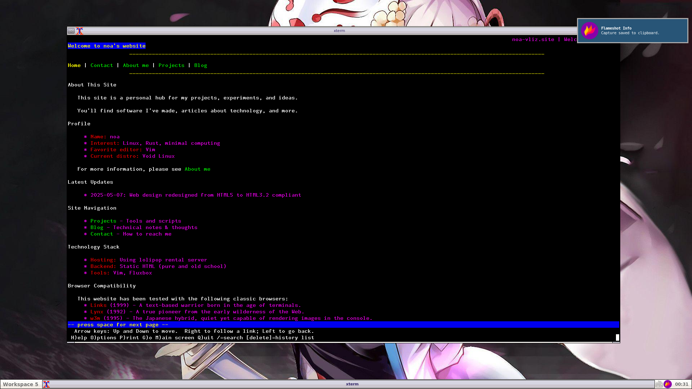Click the xterm icon in the bottom taskbar

coord(46,384)
